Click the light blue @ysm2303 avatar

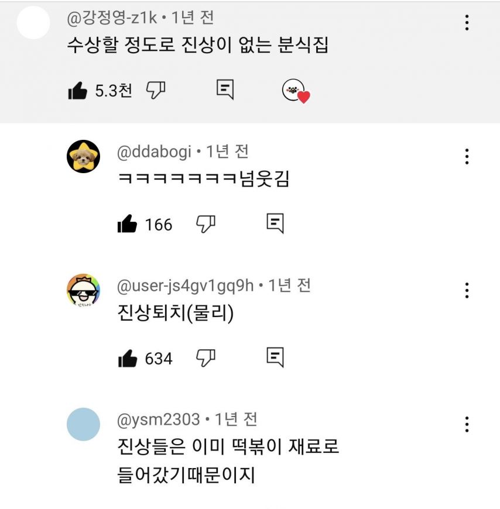pyautogui.click(x=84, y=424)
